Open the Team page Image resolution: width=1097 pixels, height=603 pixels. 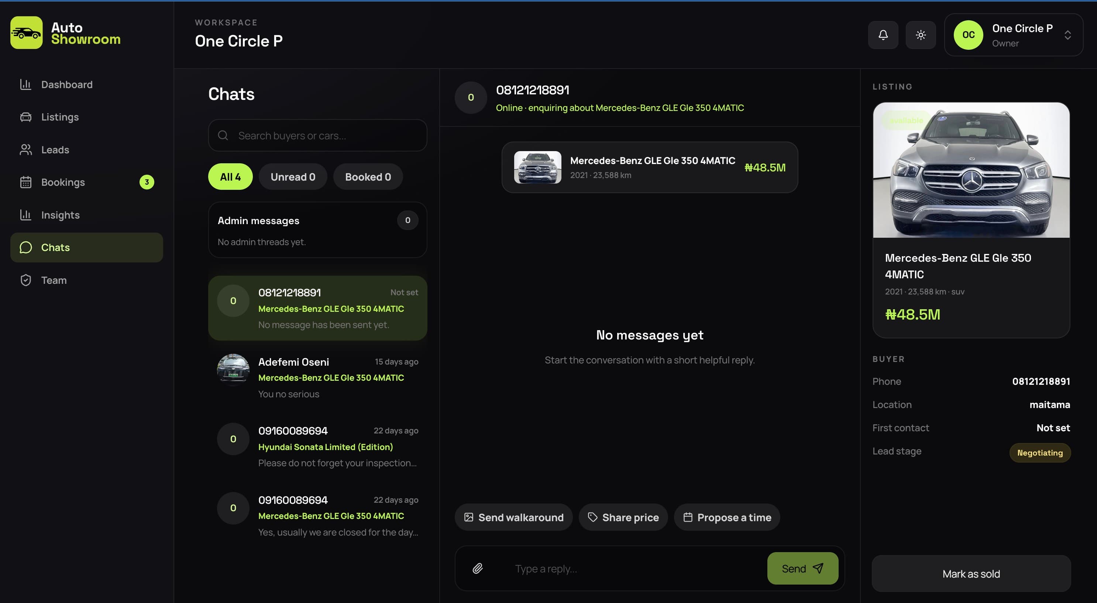click(86, 280)
